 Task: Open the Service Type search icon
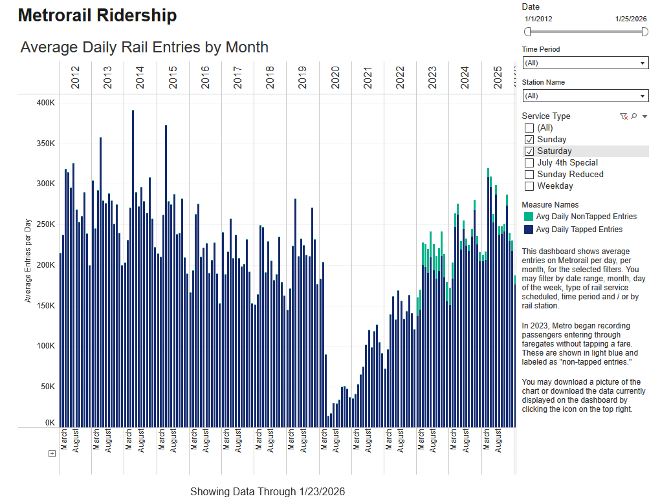pyautogui.click(x=634, y=116)
